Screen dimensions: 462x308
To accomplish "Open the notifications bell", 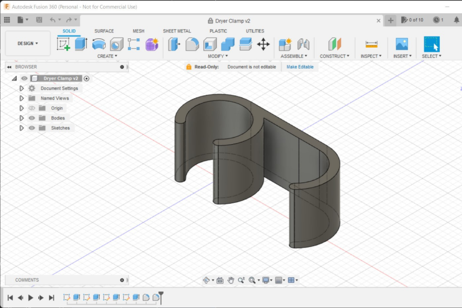I will coord(456,20).
